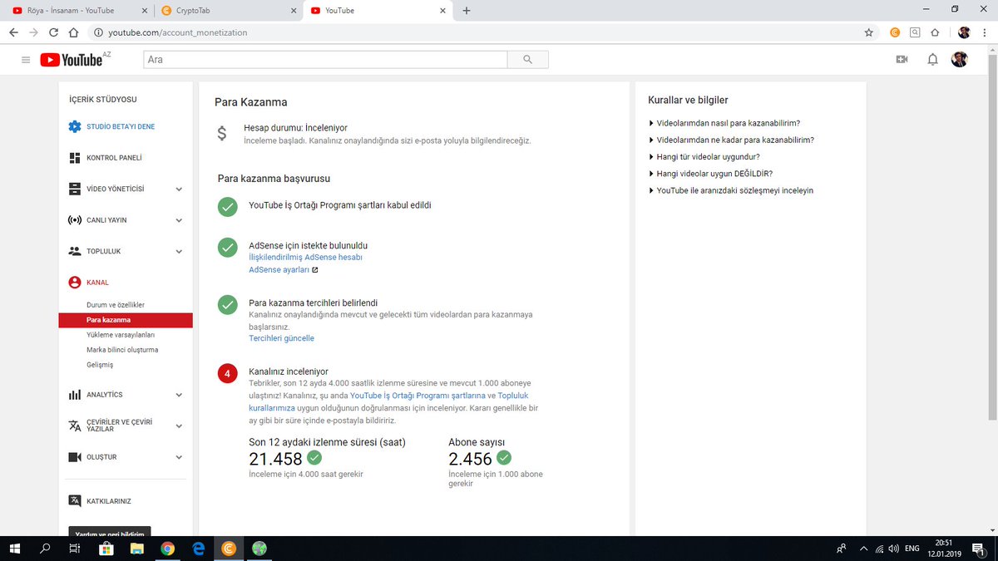Viewport: 998px width, 561px height.
Task: Select Para kazanma menu item
Action: click(126, 320)
